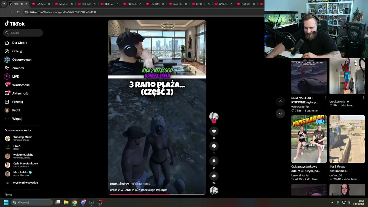The height and width of the screenshot is (207, 368).
Task: Go to the Znajomi friends page
Action: pyautogui.click(x=14, y=68)
